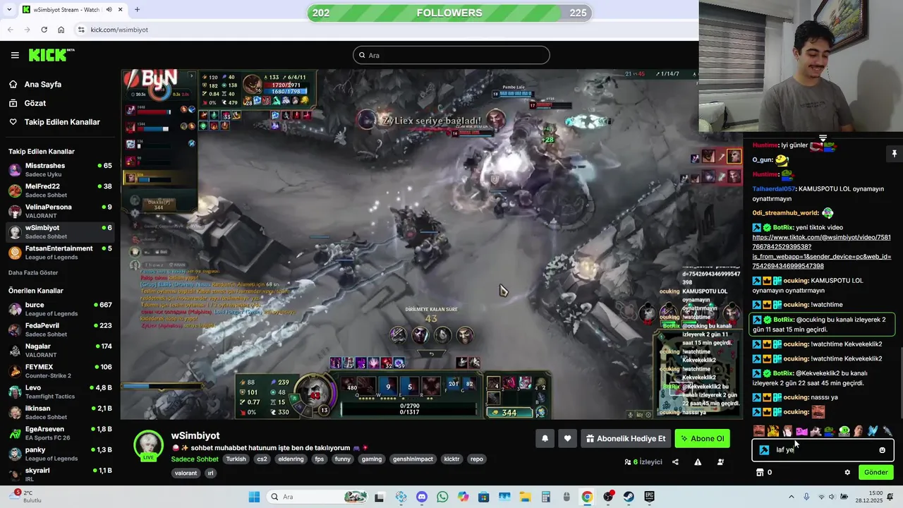This screenshot has height=508, width=903.
Task: Click the Sadece Sohbet category link
Action: [195, 459]
